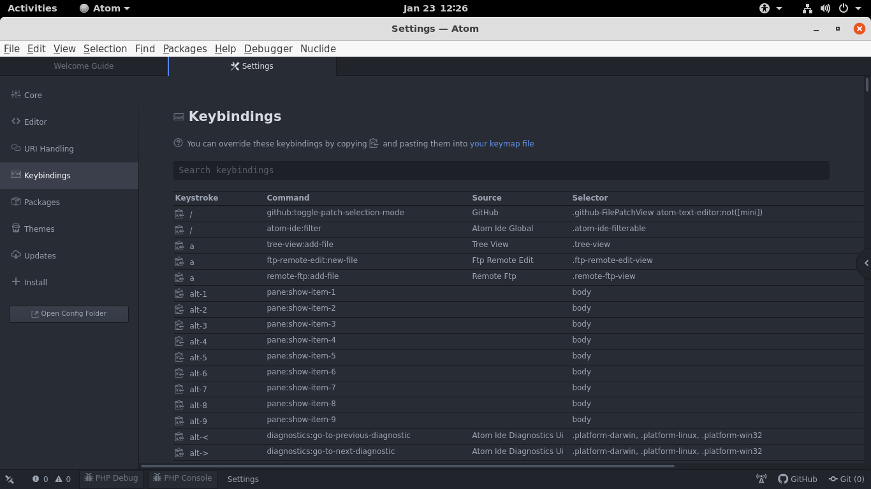The height and width of the screenshot is (489, 871).
Task: Open the Packages menu
Action: pyautogui.click(x=185, y=48)
